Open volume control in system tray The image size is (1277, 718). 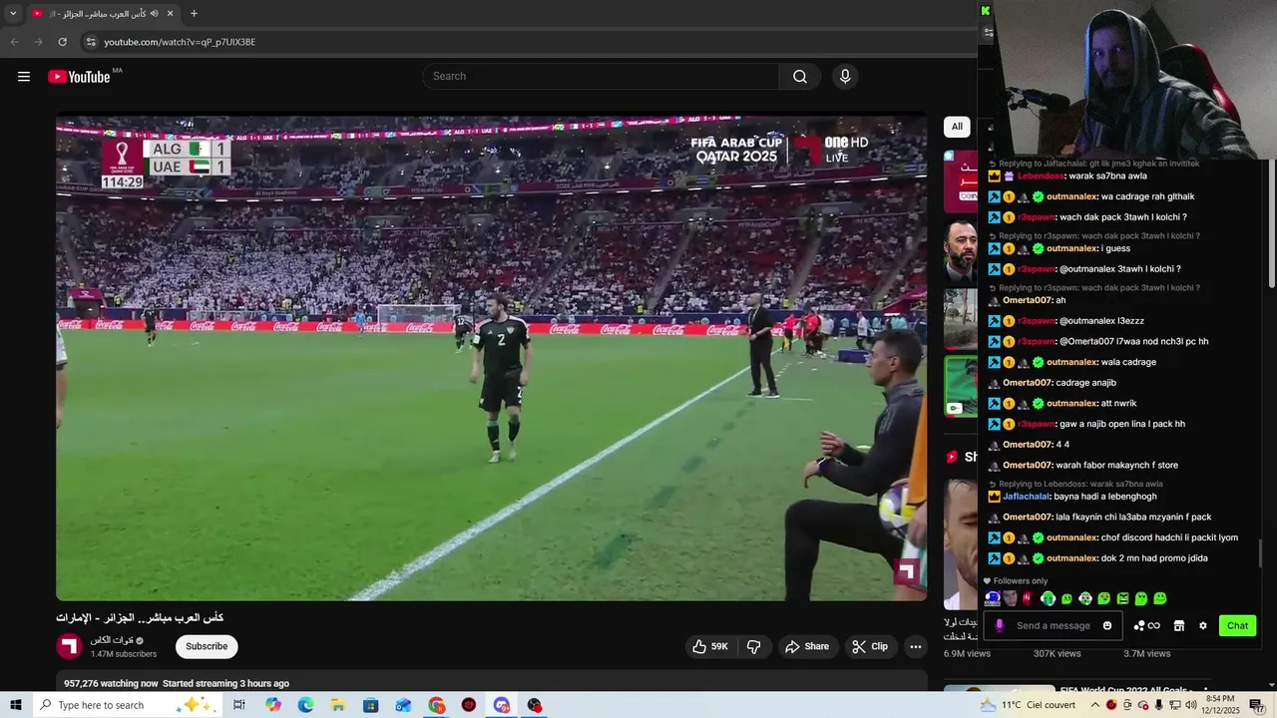(1190, 705)
